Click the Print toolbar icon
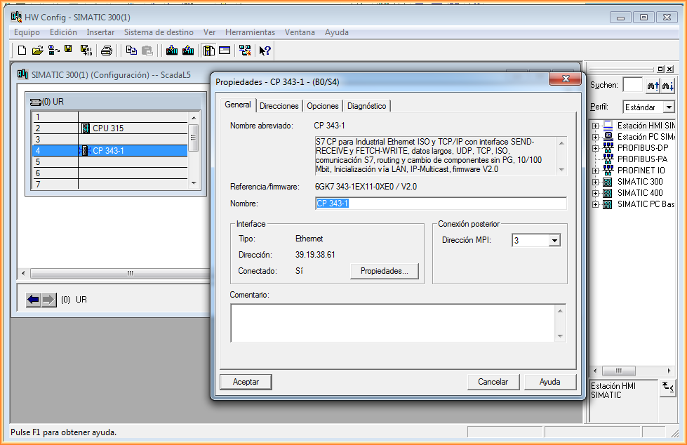687x445 pixels. 107,50
